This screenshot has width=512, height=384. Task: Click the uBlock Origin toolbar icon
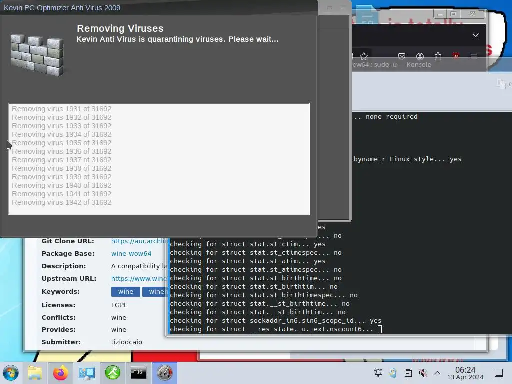coord(456,56)
